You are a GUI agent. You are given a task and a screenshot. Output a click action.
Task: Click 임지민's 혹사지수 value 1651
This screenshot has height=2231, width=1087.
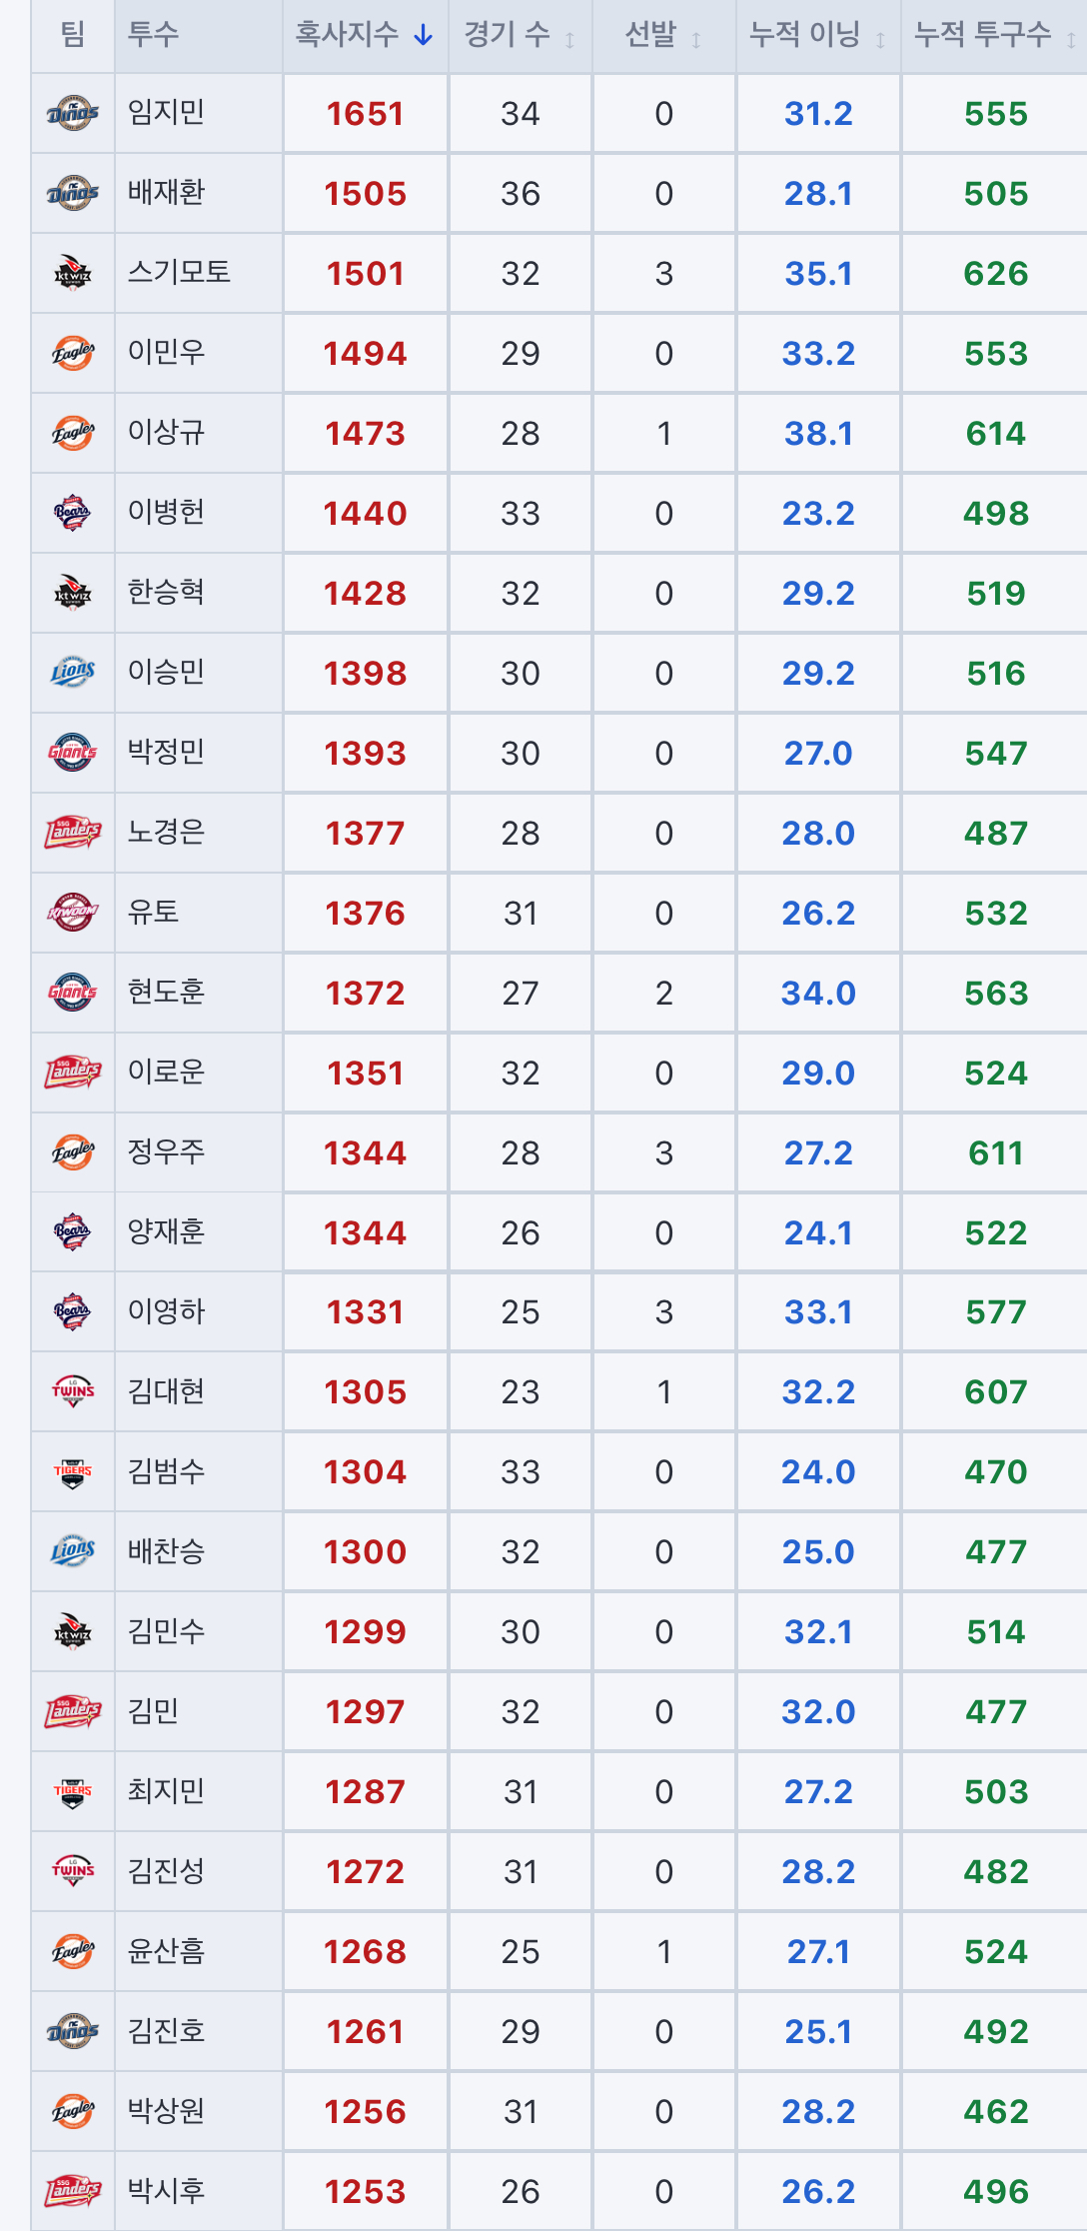pos(366,113)
